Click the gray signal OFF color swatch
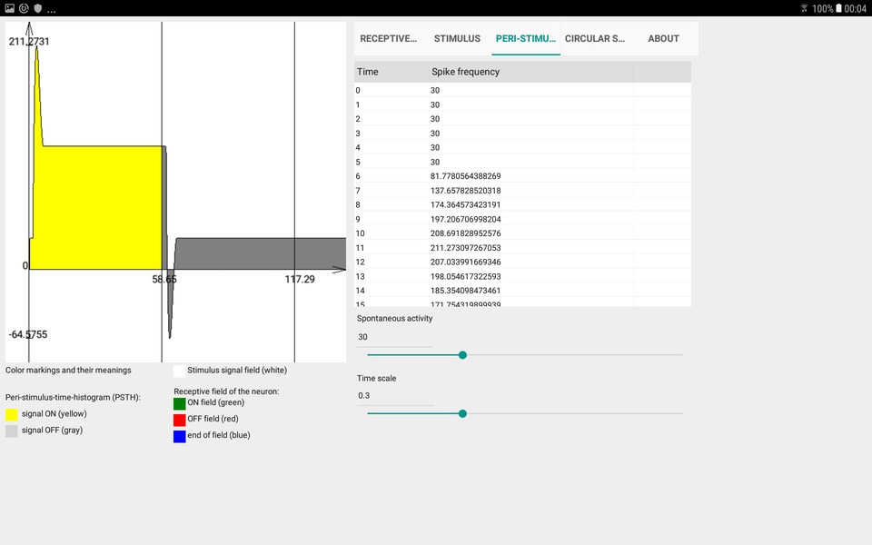 pos(12,431)
